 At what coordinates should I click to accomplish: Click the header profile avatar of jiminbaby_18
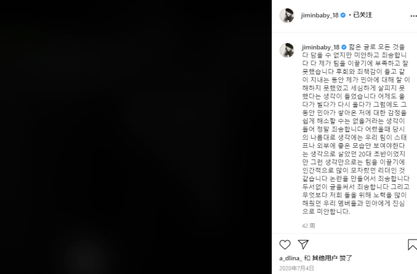[x=287, y=16]
